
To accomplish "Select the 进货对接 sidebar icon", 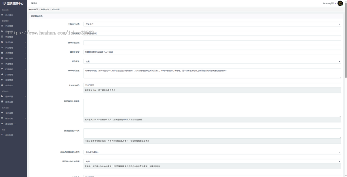I will pos(2,42).
